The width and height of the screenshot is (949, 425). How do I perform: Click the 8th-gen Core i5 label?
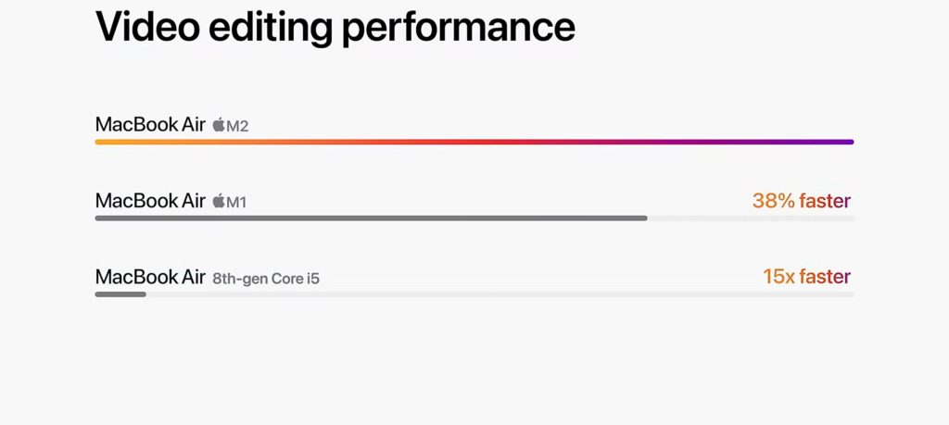266,279
